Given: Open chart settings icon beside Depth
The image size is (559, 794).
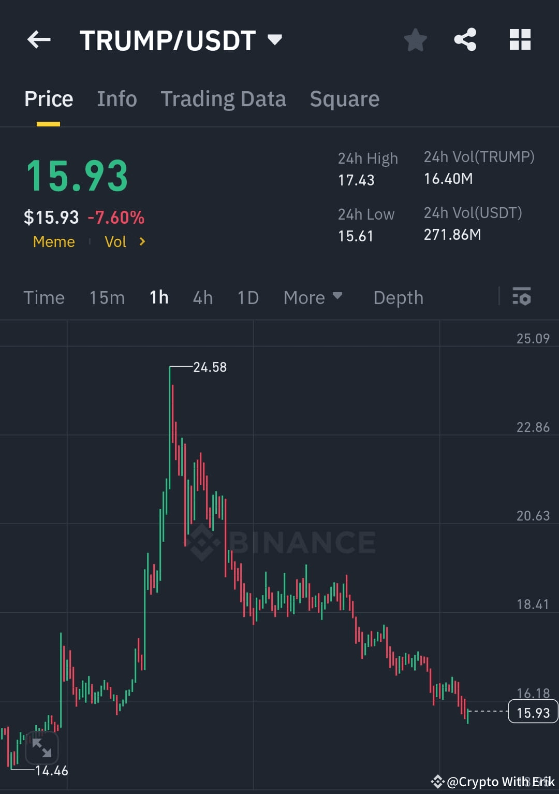Looking at the screenshot, I should [x=522, y=297].
